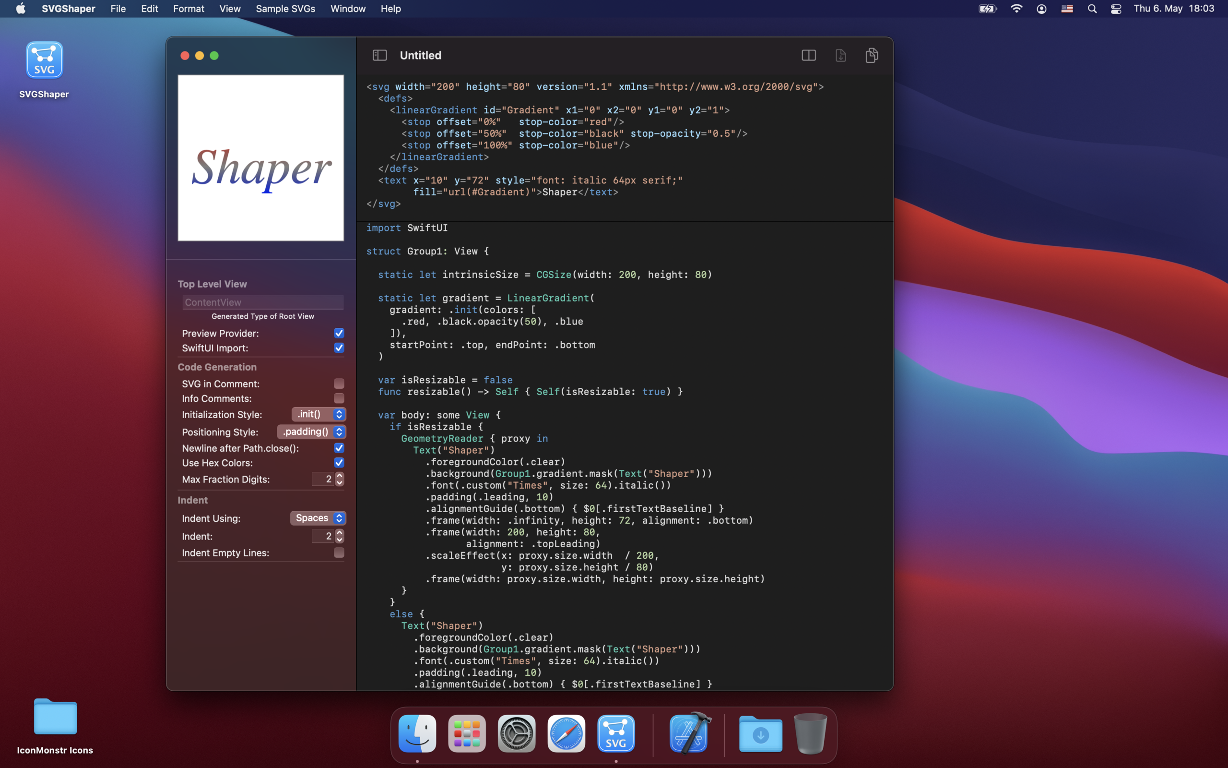1228x768 pixels.
Task: Click the copy code icon
Action: [x=871, y=55]
